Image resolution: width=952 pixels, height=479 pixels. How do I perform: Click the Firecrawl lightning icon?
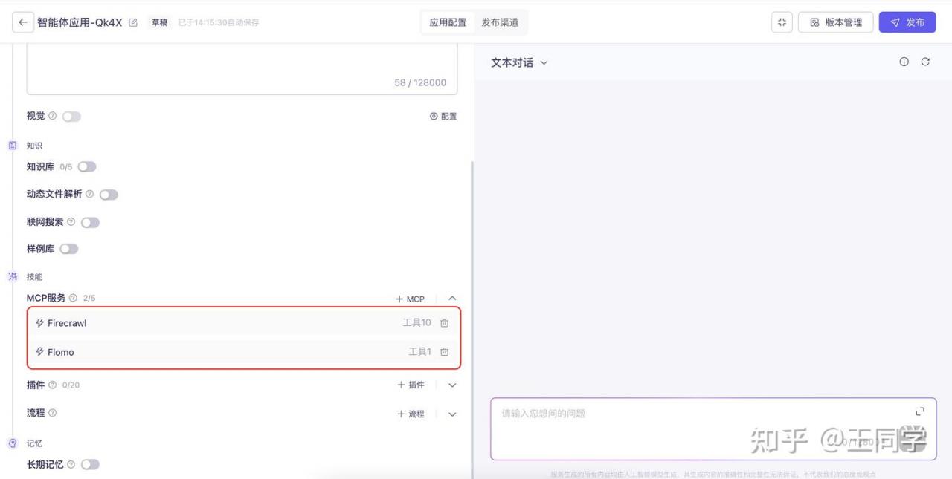pos(40,323)
